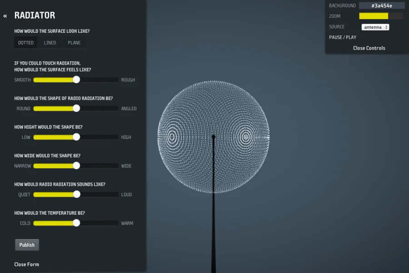Click the round-to-angled shape slider handle

click(76, 108)
